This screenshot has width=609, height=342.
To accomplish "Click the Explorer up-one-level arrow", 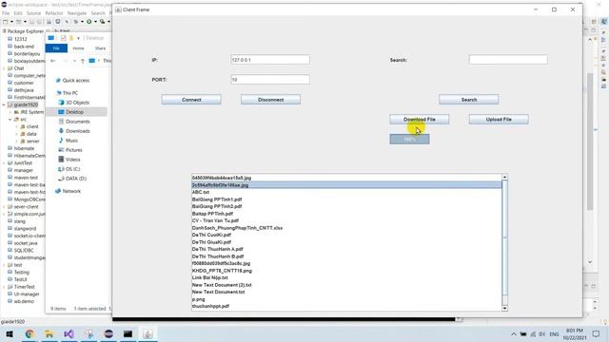I will [83, 61].
